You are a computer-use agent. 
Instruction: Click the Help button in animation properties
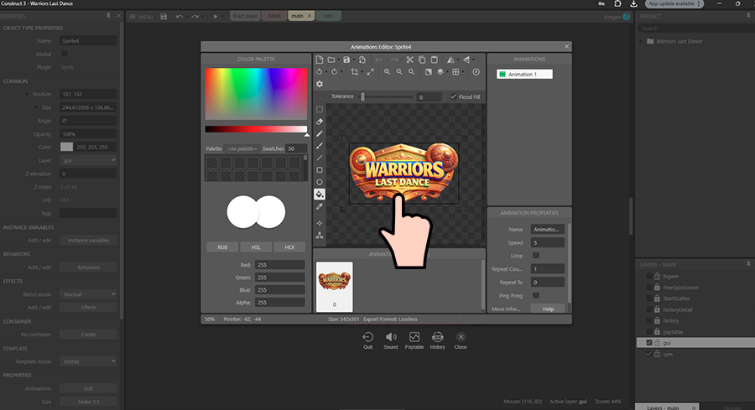[548, 309]
